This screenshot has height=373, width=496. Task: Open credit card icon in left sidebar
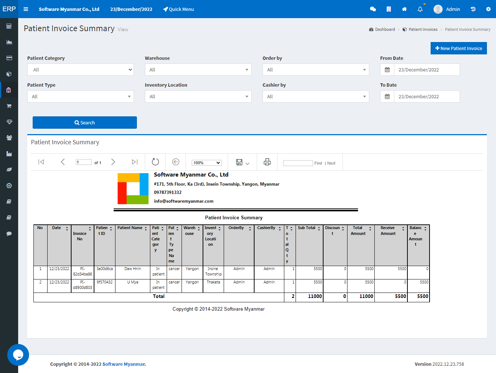tap(9, 58)
